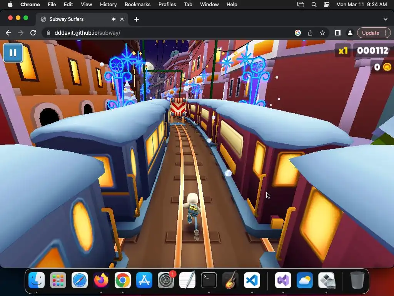This screenshot has width=394, height=296.
Task: Close the Subway Surfers tab
Action: click(122, 19)
